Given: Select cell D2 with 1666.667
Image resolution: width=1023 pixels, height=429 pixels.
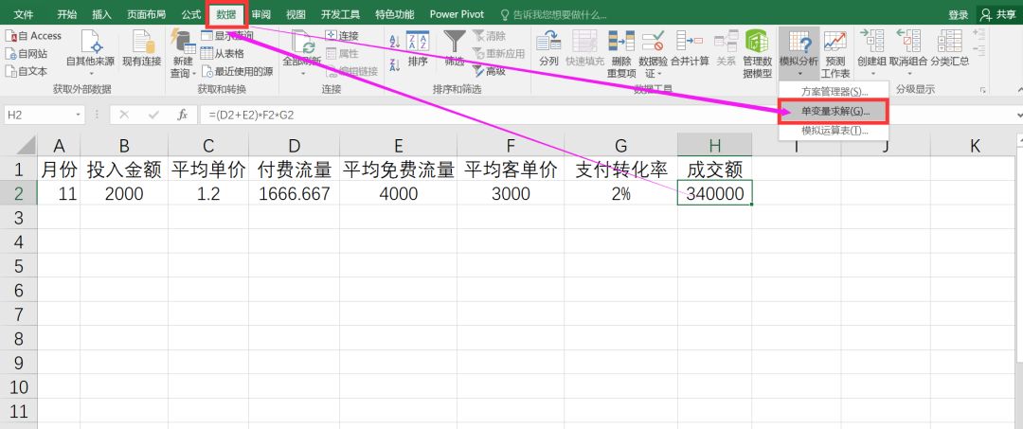Looking at the screenshot, I should coord(295,193).
